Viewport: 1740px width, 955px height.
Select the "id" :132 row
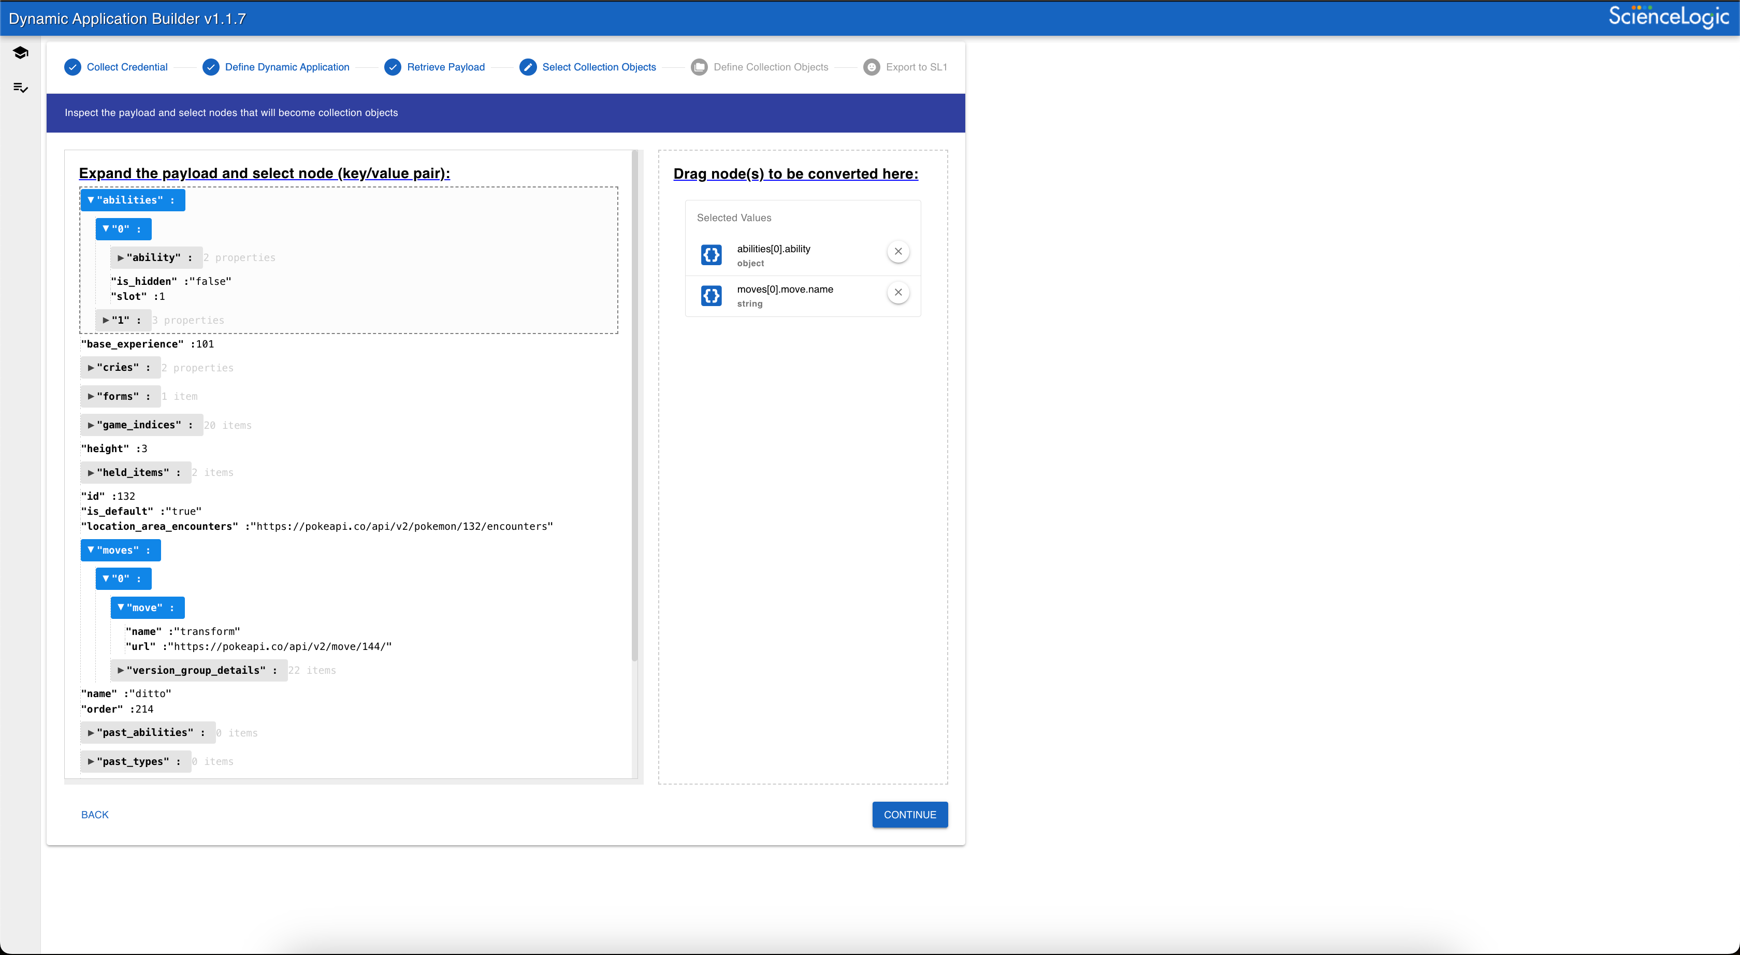[x=108, y=496]
